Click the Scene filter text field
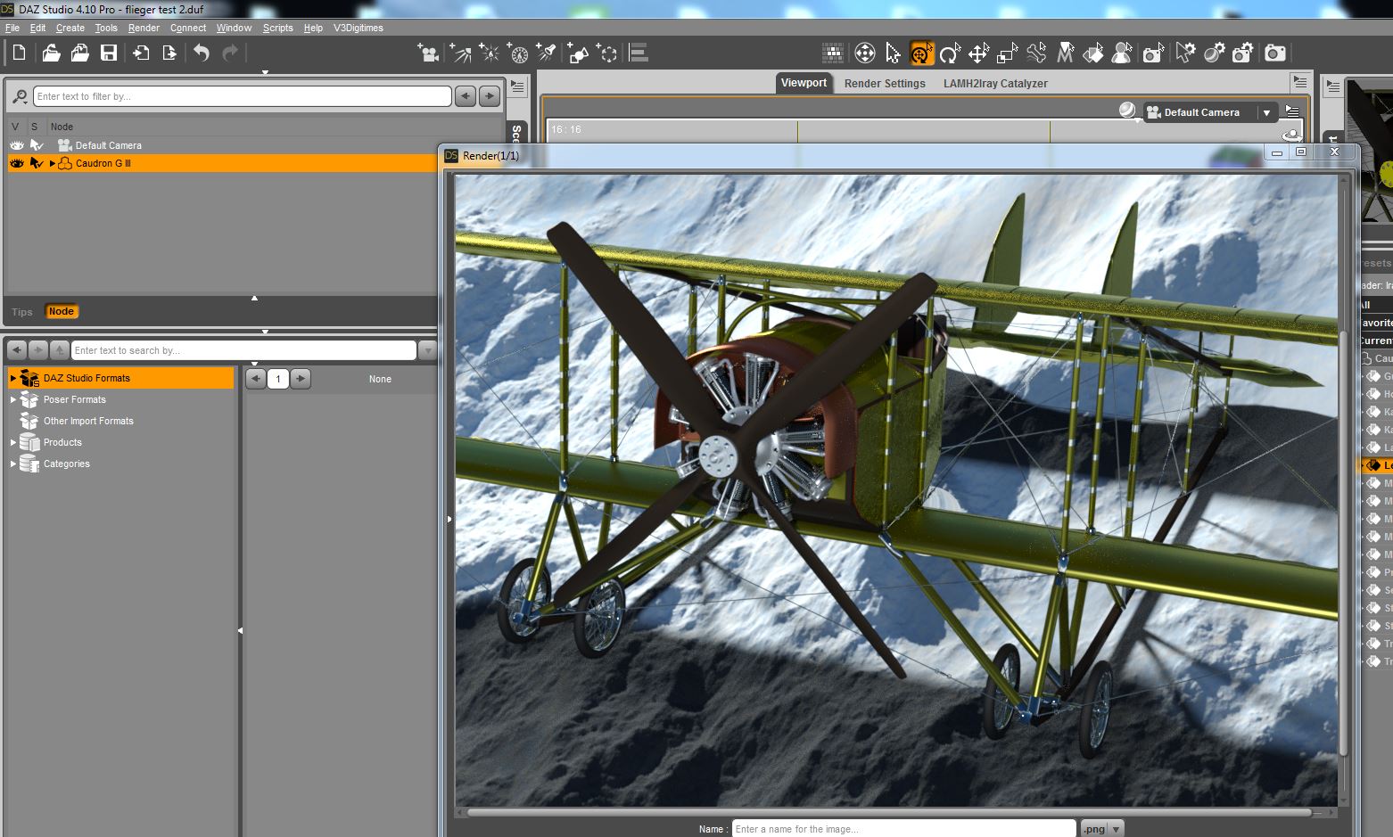The width and height of the screenshot is (1393, 837). [x=242, y=96]
